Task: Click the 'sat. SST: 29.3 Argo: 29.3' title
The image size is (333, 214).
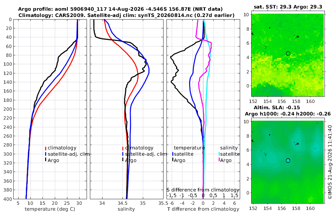Action: tap(288, 7)
